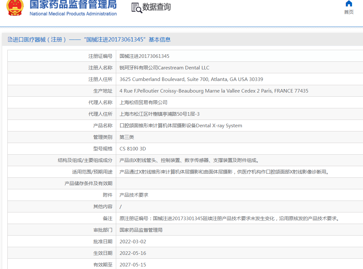Click the 审批部门 row label
363x269 pixels.
103,230
